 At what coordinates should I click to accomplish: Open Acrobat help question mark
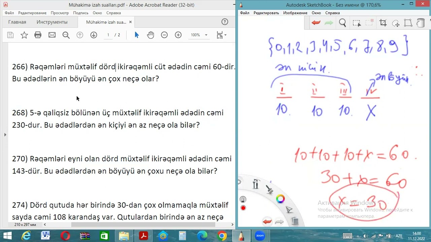pos(225,22)
